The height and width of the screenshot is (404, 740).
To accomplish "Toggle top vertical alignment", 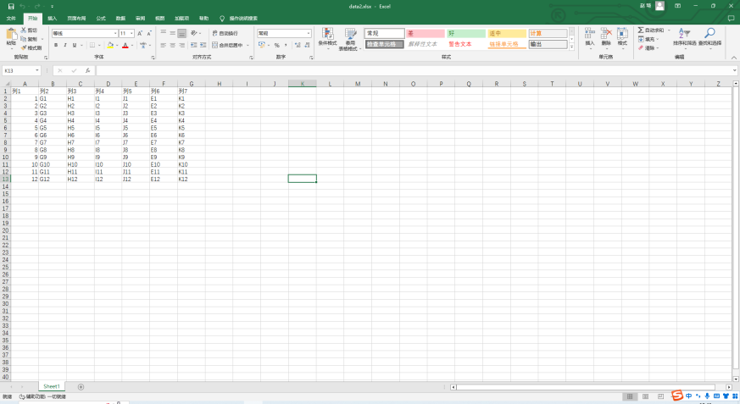I will coord(164,33).
